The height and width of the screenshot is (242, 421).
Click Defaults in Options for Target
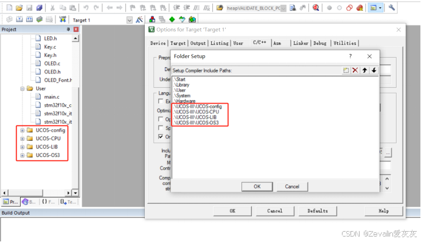318,211
